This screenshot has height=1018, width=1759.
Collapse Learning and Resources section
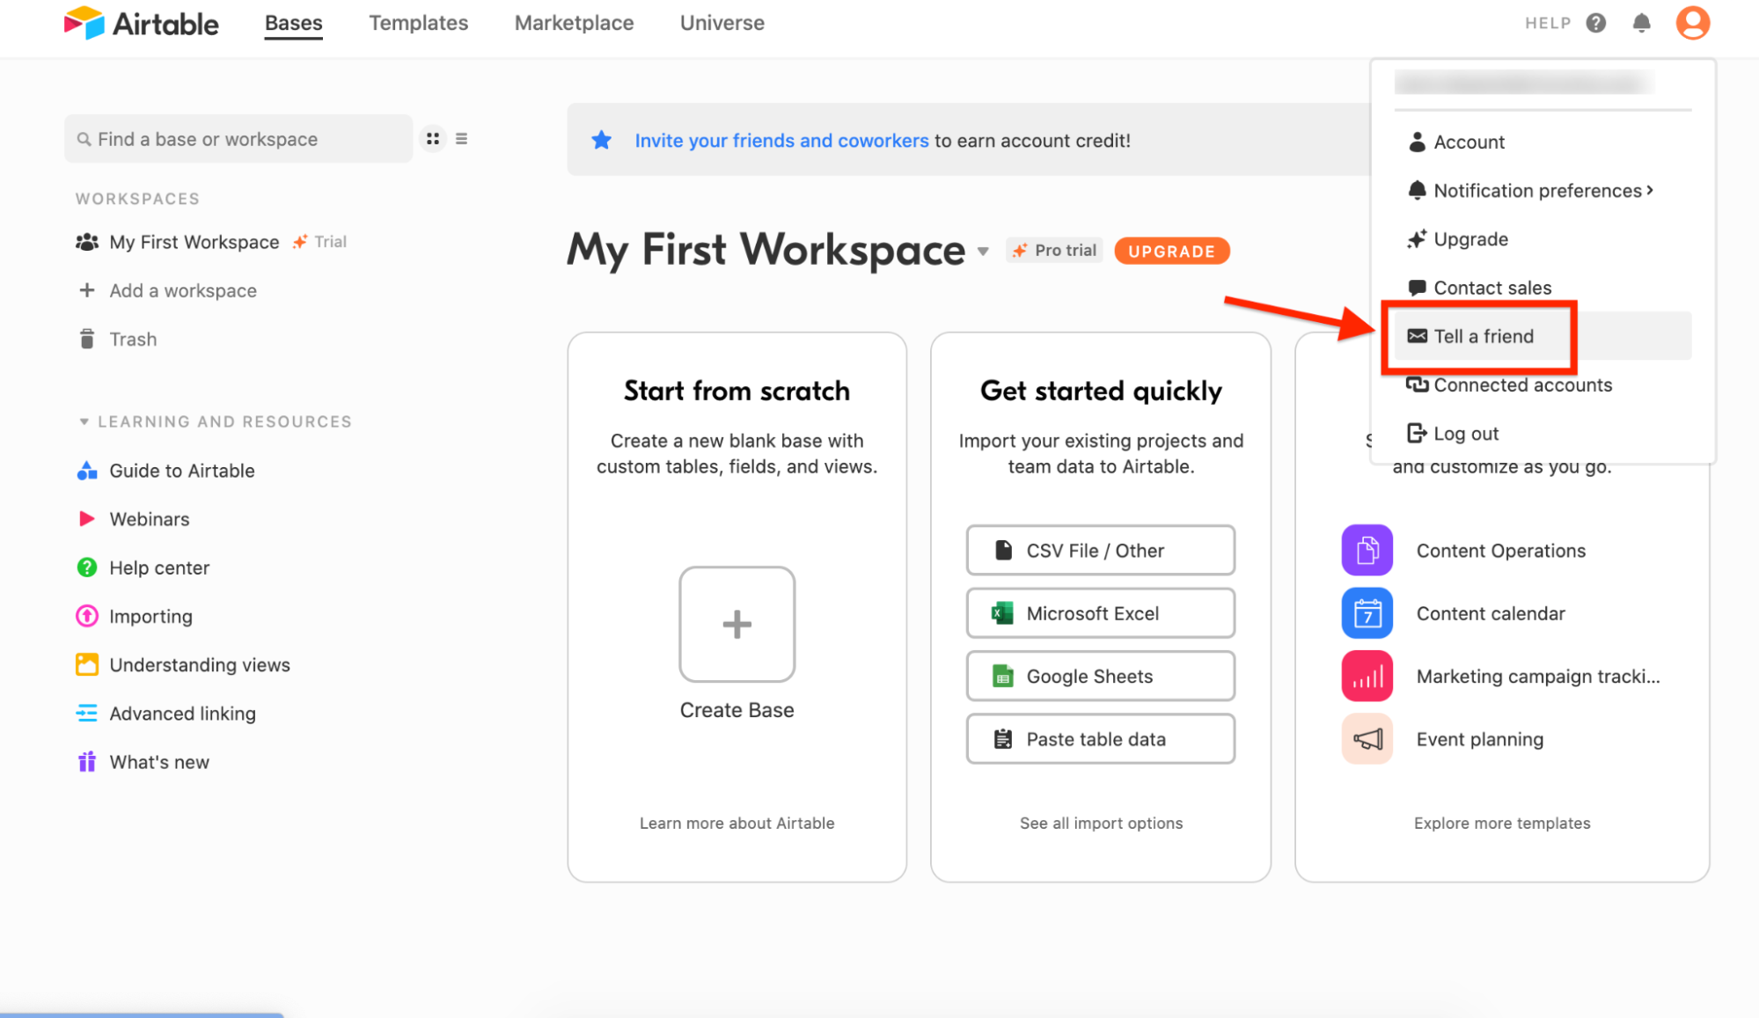pos(84,421)
